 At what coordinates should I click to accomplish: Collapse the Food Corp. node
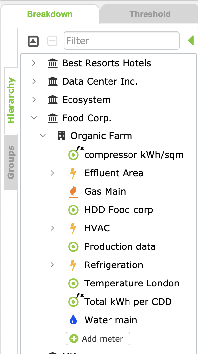[x=34, y=118]
